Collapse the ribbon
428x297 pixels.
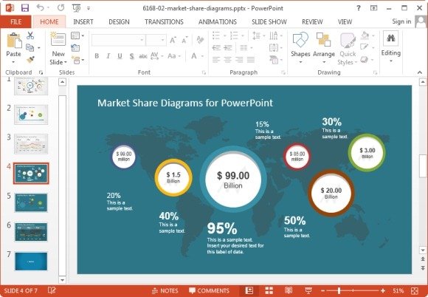[420, 72]
